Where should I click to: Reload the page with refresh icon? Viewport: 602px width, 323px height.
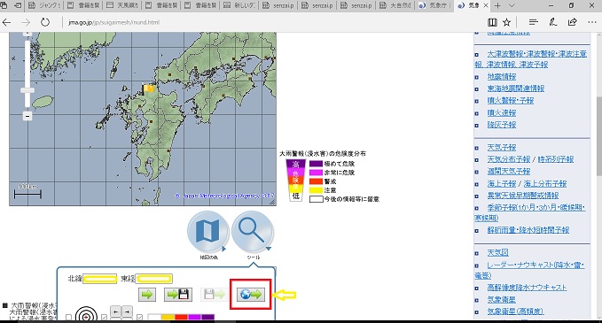[45, 22]
